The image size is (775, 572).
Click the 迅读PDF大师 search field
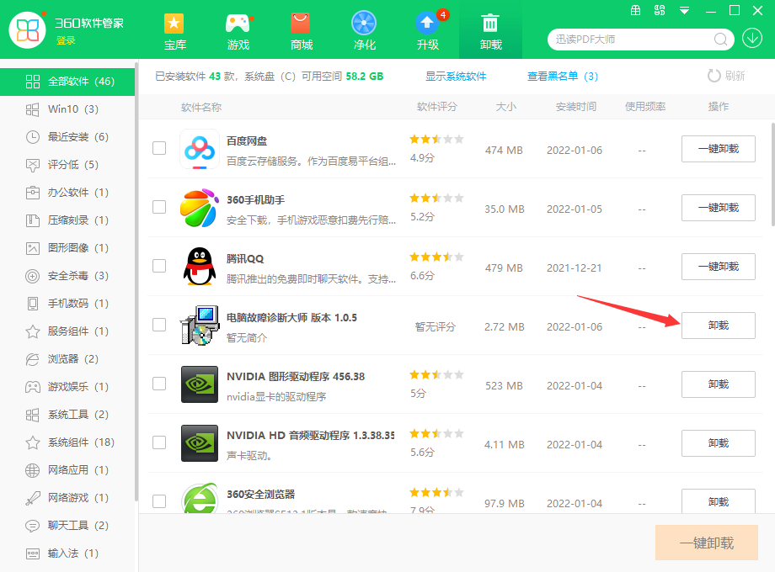(633, 39)
